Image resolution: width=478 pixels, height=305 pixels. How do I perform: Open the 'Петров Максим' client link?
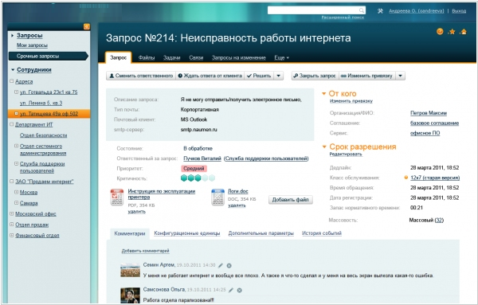click(x=429, y=113)
